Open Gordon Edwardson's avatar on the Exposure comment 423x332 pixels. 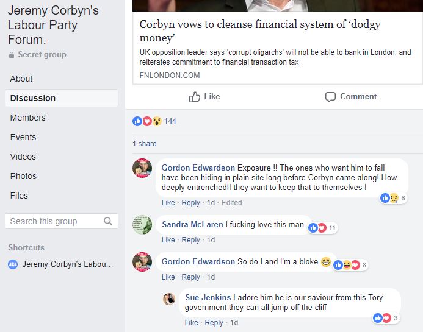(x=142, y=168)
